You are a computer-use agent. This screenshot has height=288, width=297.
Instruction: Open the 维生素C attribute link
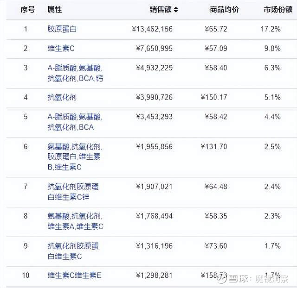click(x=61, y=49)
